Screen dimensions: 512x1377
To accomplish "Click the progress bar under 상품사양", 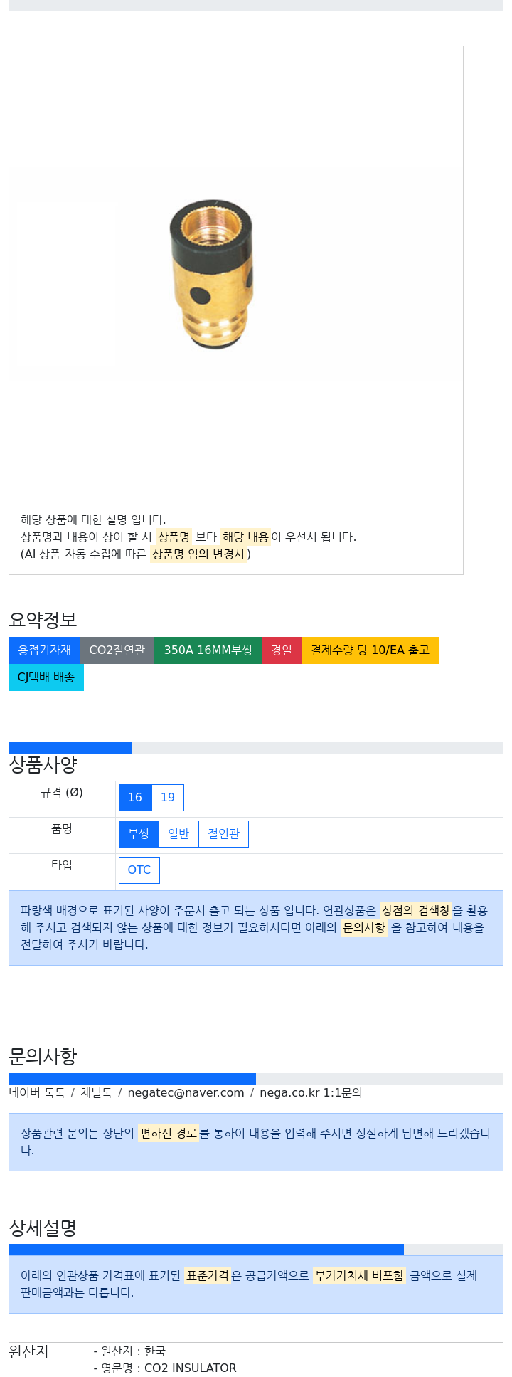I will click(256, 748).
